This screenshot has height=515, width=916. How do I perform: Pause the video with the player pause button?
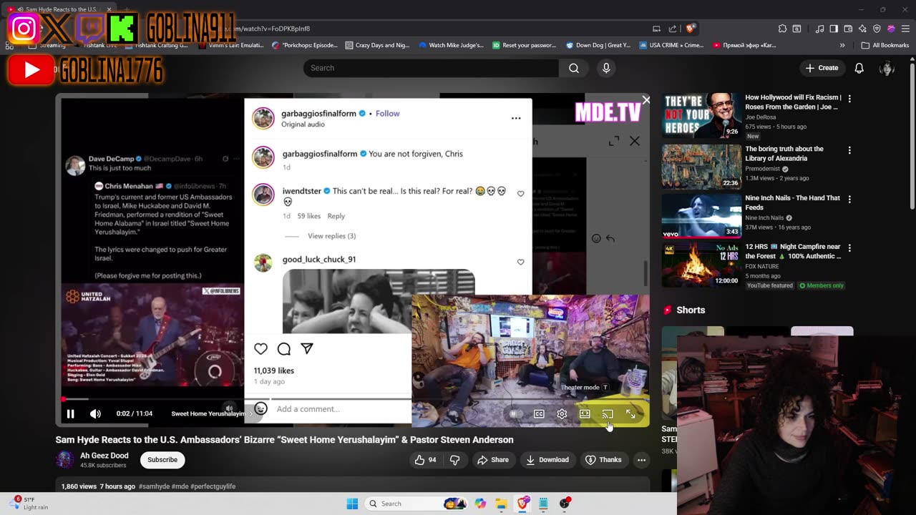pos(70,413)
